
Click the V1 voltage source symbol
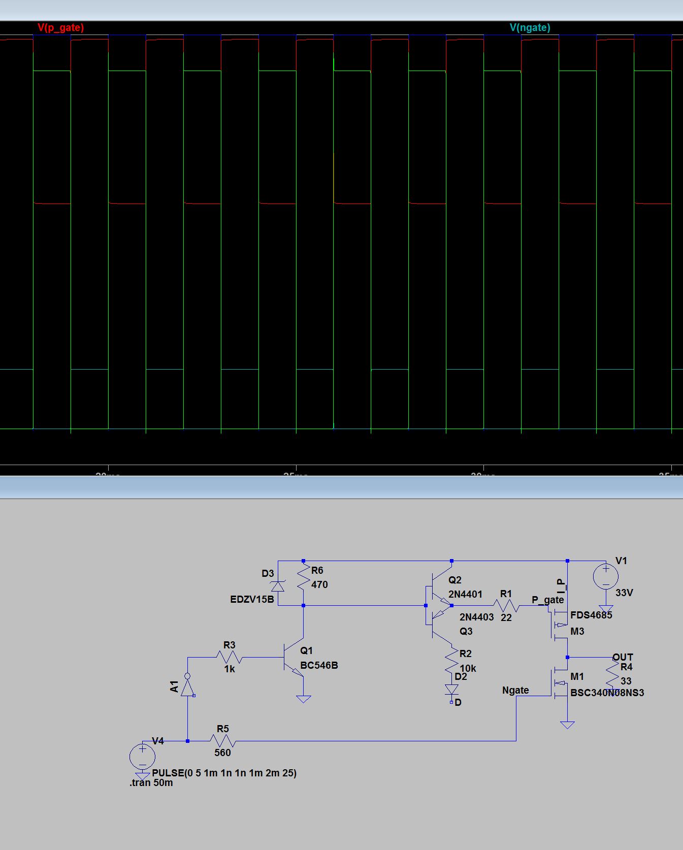click(x=606, y=576)
